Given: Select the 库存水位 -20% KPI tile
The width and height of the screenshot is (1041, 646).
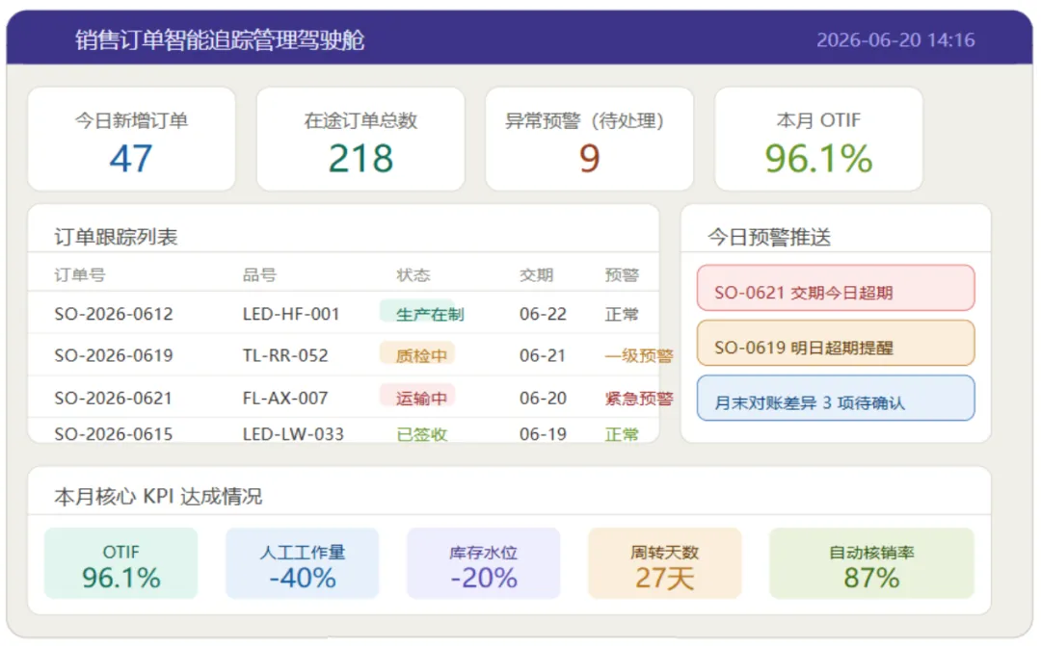Looking at the screenshot, I should (483, 563).
